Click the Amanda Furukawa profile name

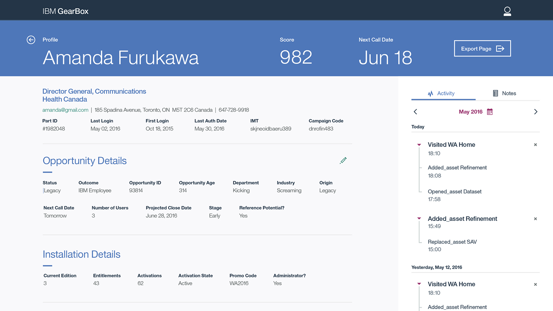121,57
